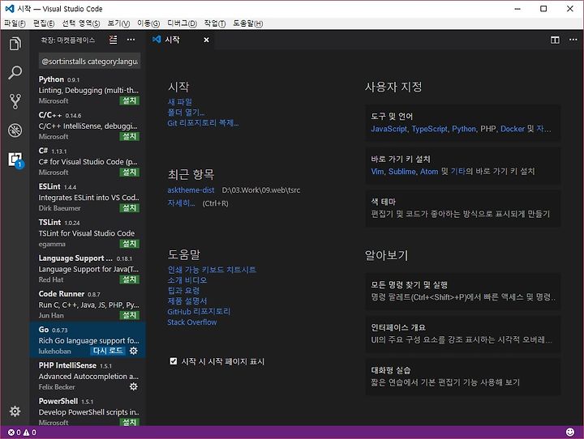
Task: Open the 파일(F) menu
Action: (x=15, y=23)
